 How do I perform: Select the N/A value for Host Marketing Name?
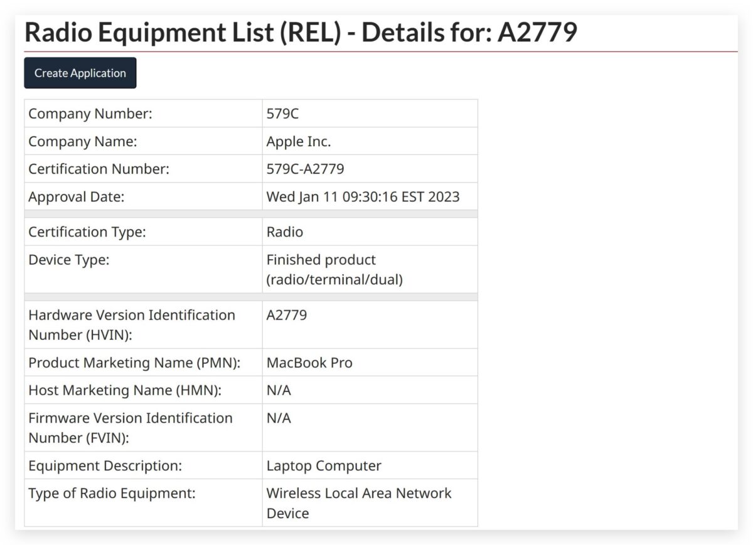(279, 390)
